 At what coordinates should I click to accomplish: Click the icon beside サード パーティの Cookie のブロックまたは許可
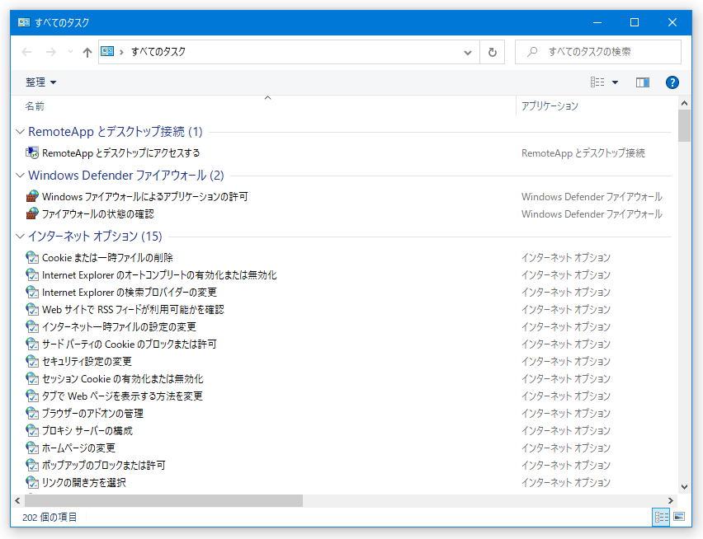[32, 344]
